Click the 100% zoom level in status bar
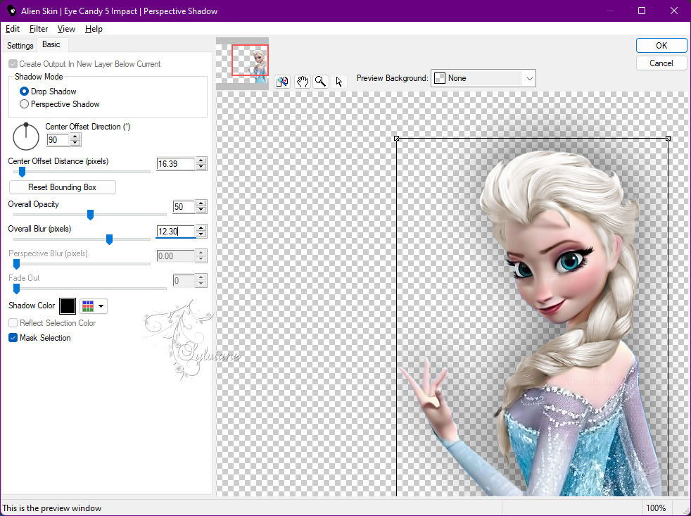The width and height of the screenshot is (691, 516). [656, 508]
